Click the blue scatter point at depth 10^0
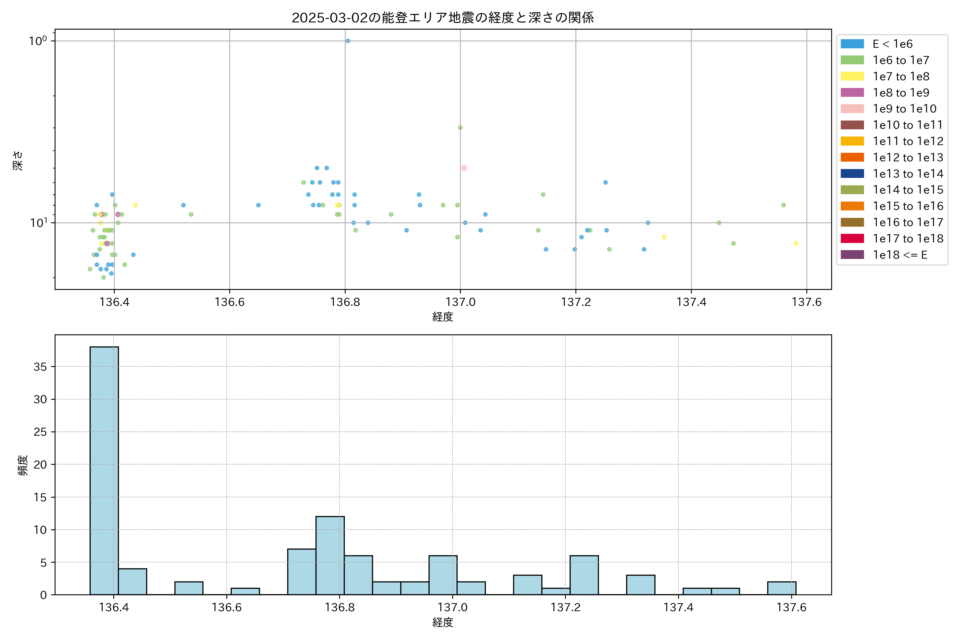The height and width of the screenshot is (640, 960). pyautogui.click(x=348, y=41)
